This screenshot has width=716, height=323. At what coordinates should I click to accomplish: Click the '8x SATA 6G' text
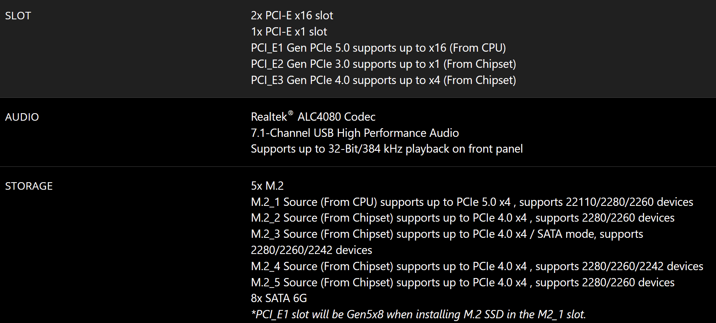279,299
